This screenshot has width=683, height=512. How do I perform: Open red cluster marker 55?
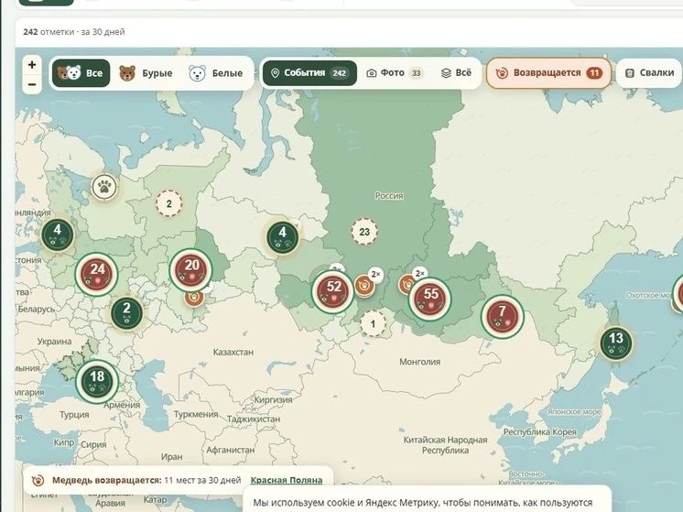[430, 299]
